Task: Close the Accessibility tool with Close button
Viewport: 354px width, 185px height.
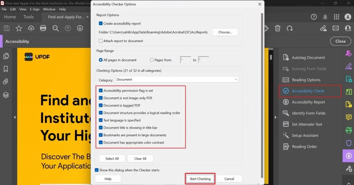Action: [341, 41]
